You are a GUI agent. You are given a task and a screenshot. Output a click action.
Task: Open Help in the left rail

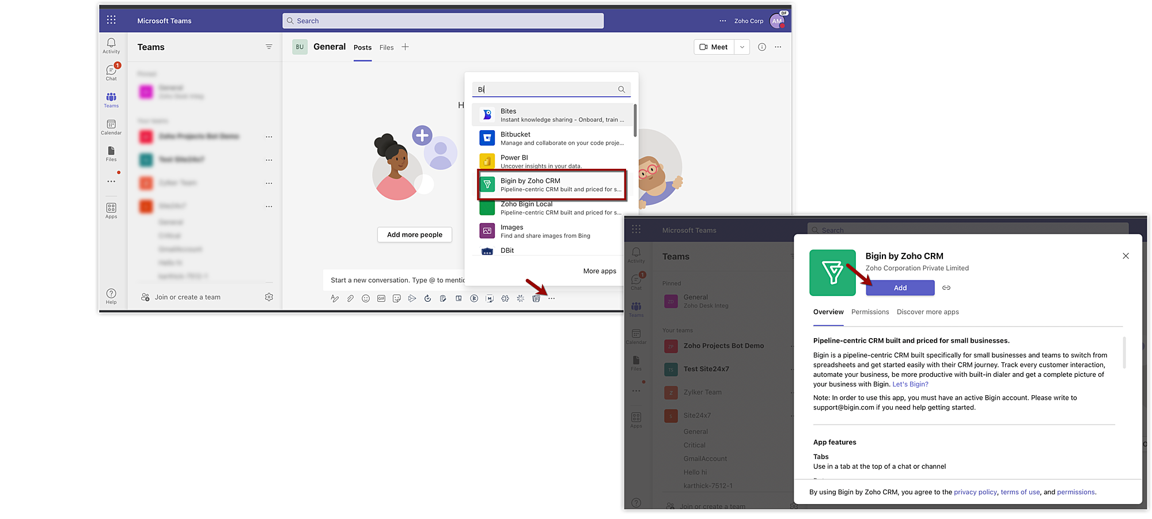tap(111, 296)
